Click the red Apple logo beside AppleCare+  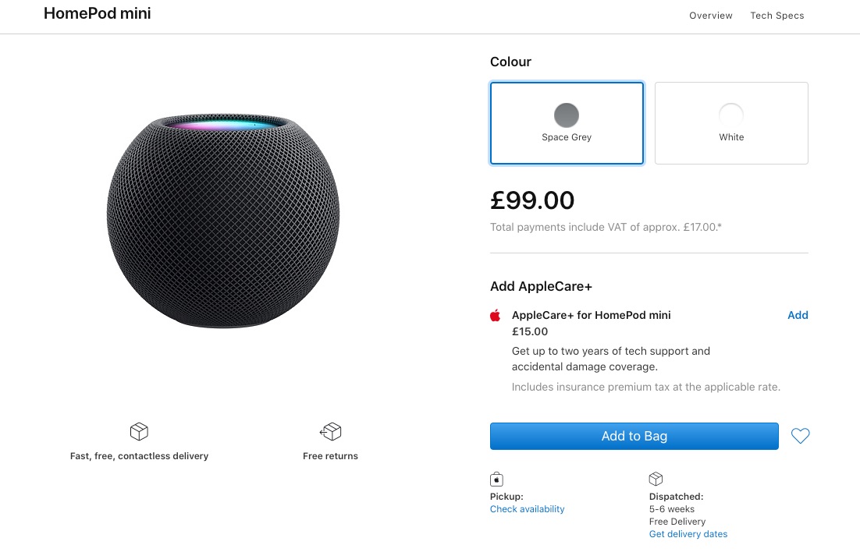click(x=495, y=316)
